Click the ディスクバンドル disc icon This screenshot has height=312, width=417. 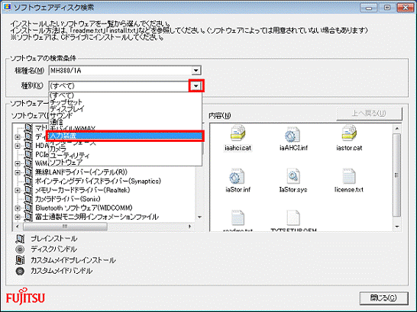[20, 249]
